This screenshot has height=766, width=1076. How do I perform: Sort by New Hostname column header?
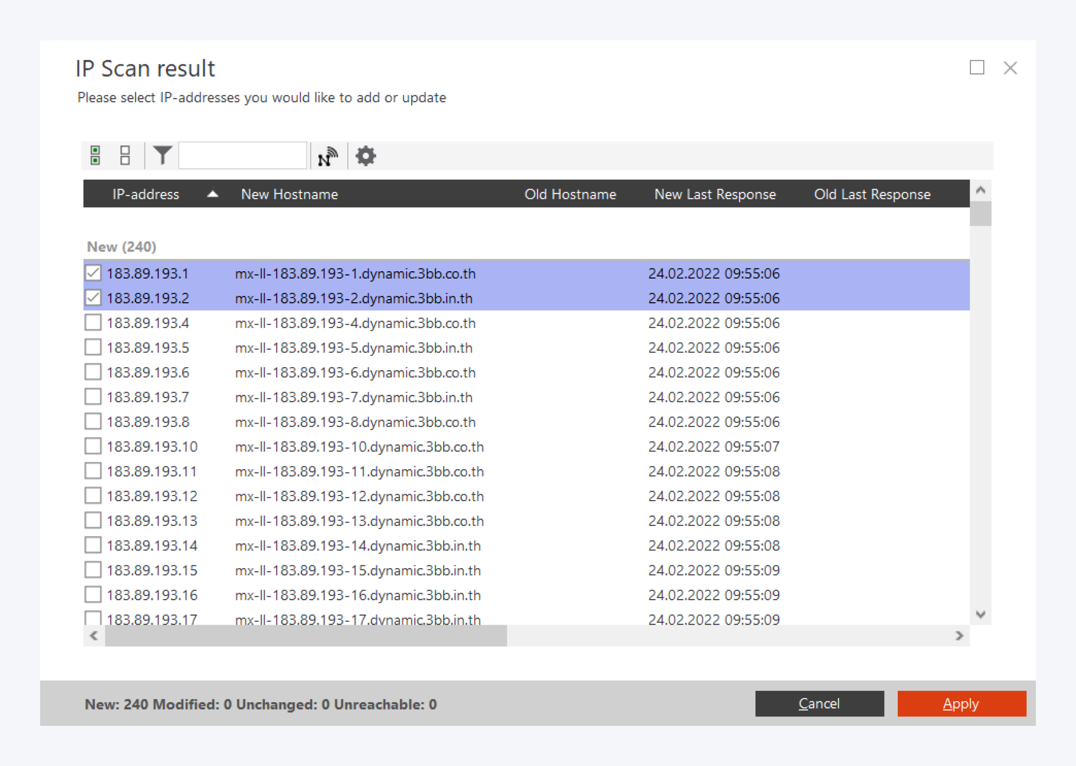point(289,194)
